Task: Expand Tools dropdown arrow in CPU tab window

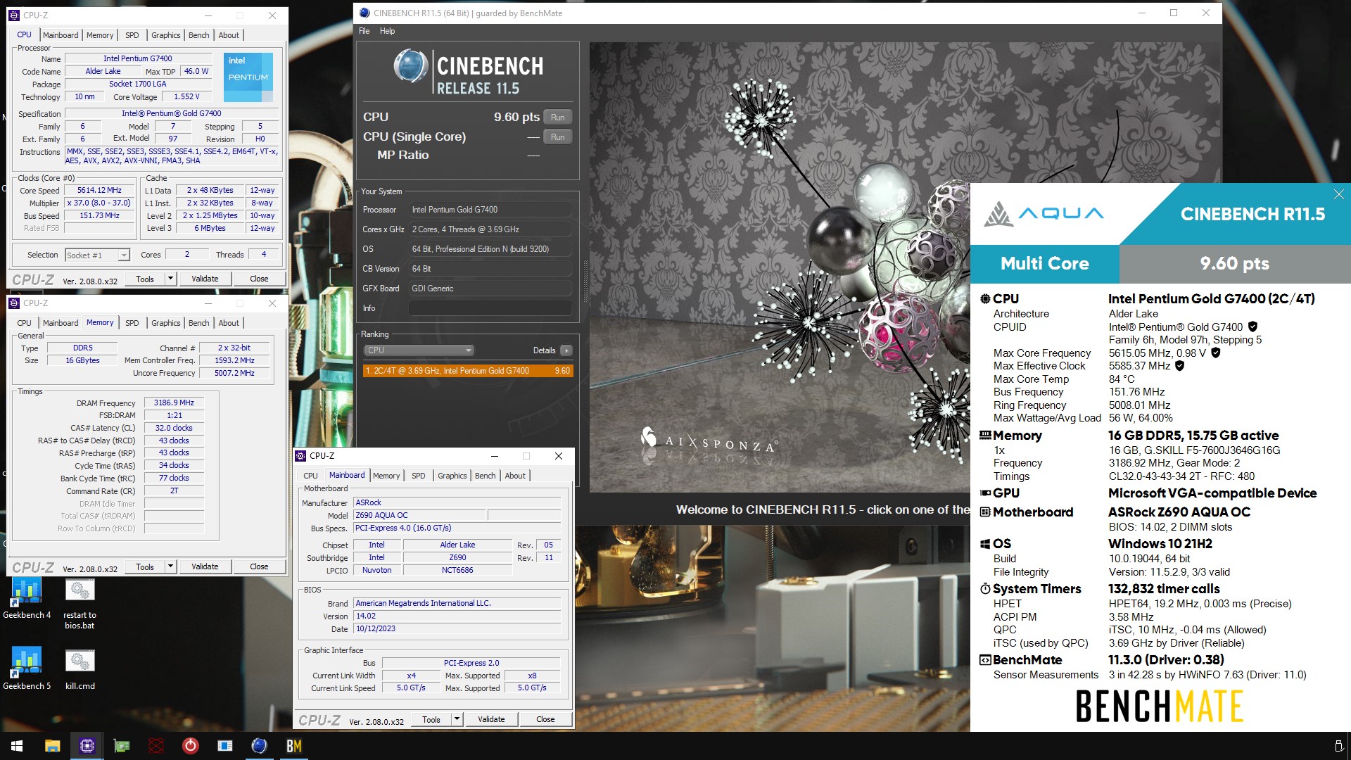Action: pos(170,279)
